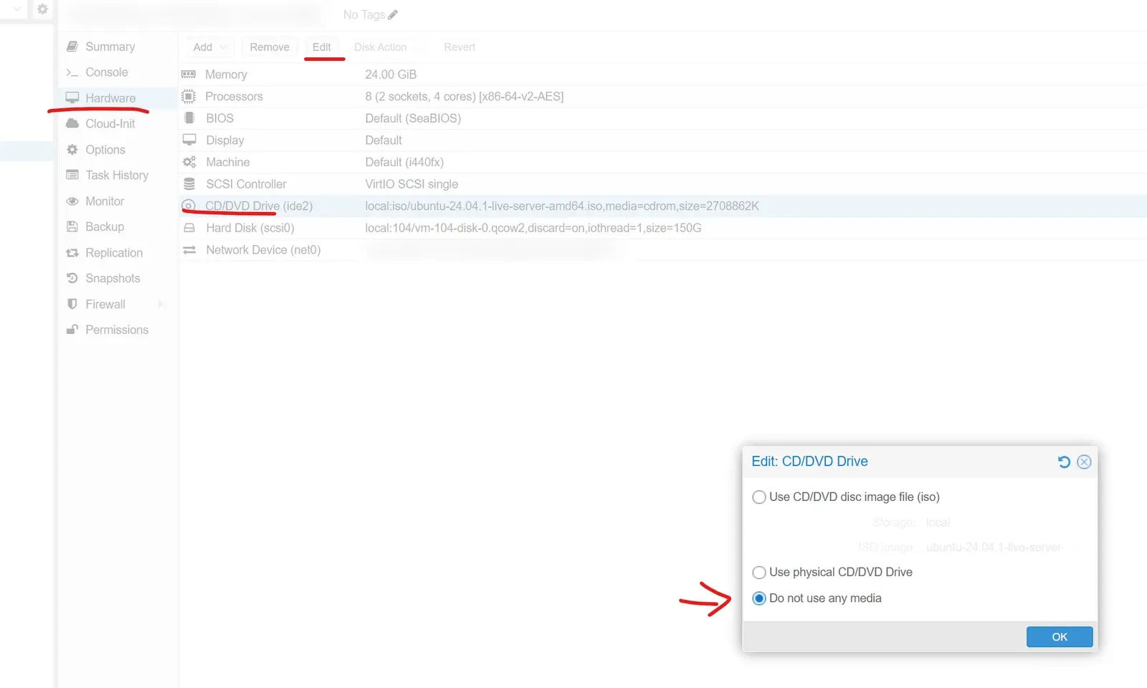The height and width of the screenshot is (688, 1147).
Task: Open the Console menu item
Action: pyautogui.click(x=106, y=72)
